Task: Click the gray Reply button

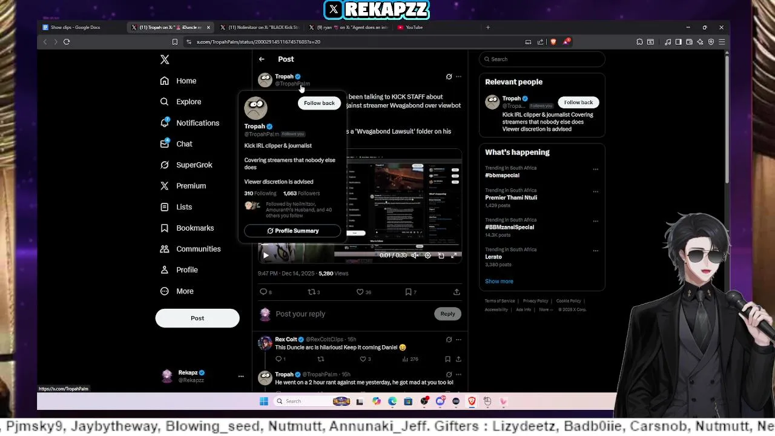Action: click(x=447, y=314)
